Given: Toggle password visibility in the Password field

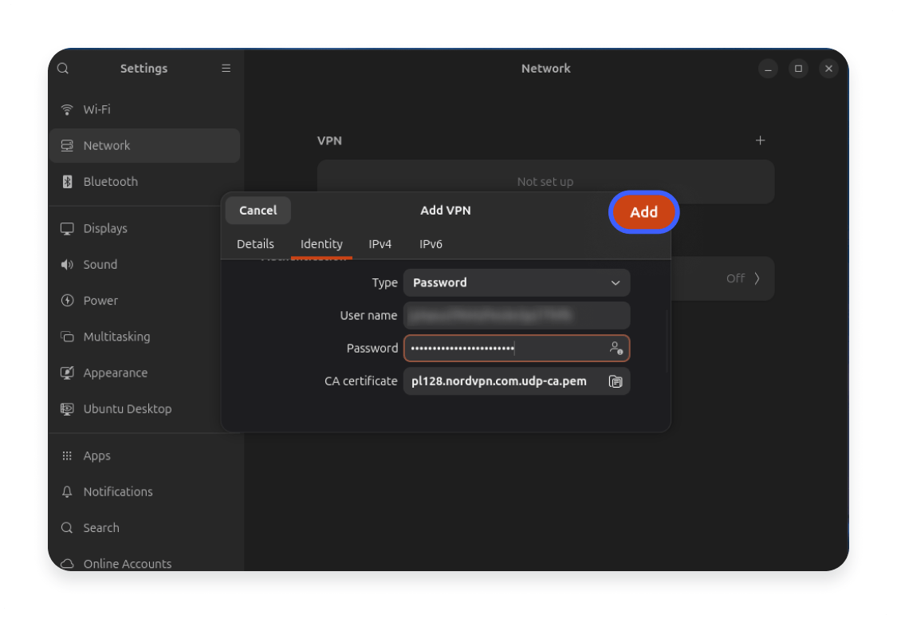Looking at the screenshot, I should pos(616,348).
